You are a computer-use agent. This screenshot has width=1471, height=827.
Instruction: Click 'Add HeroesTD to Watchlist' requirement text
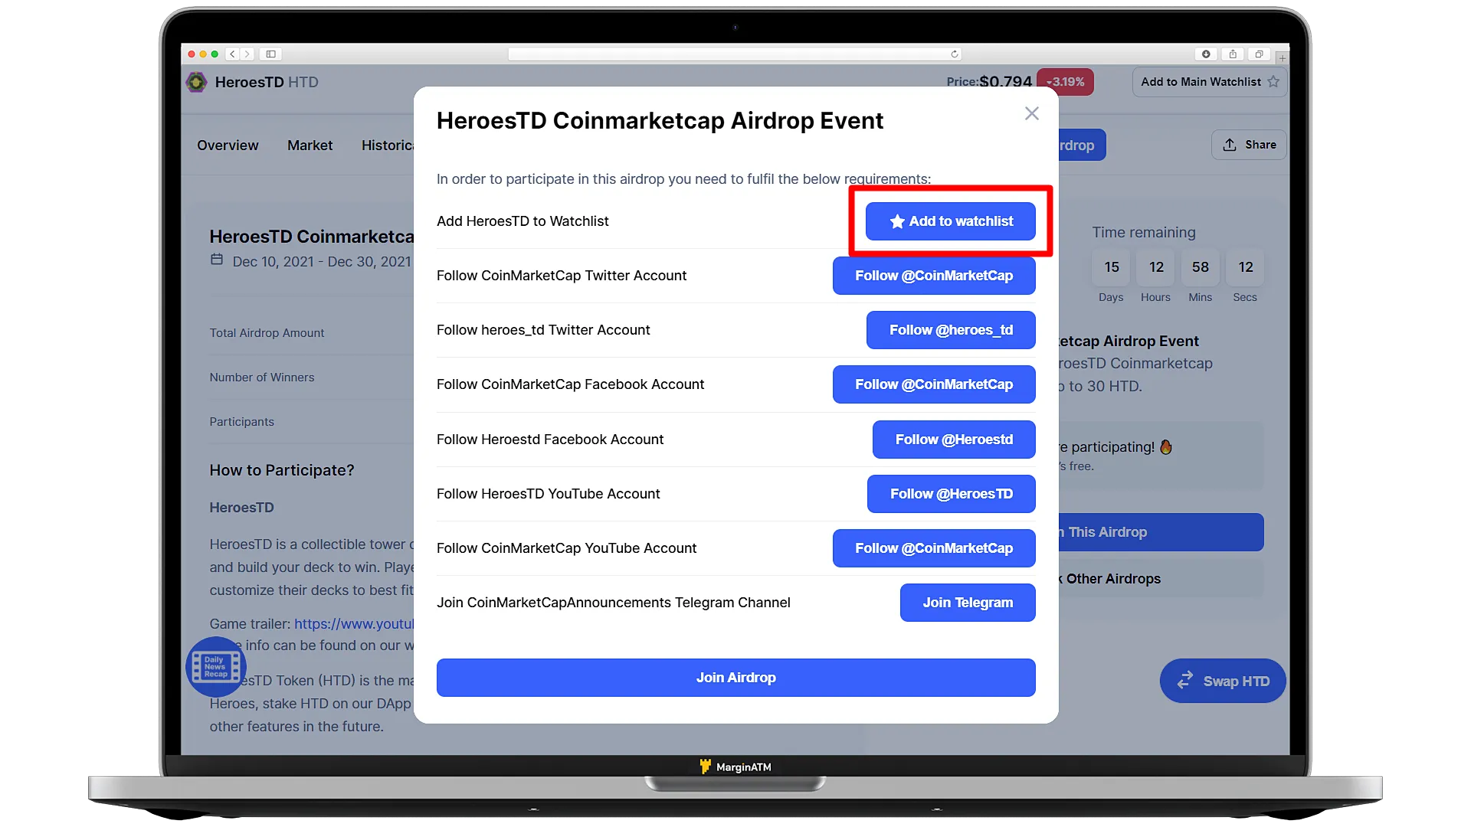(x=523, y=221)
